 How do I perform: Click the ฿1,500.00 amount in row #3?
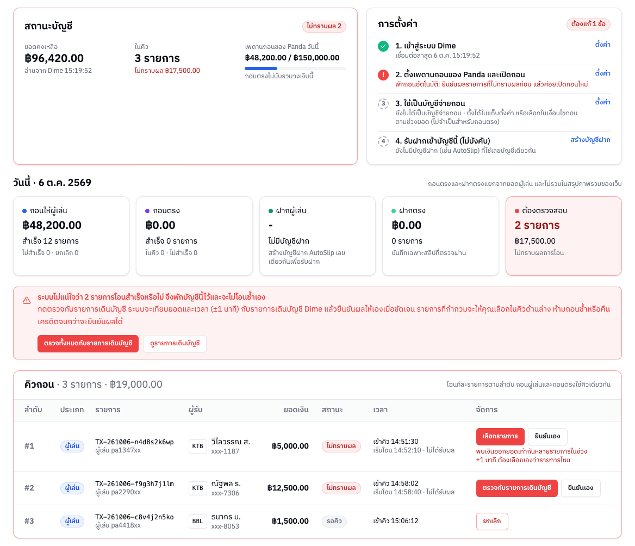pos(290,522)
